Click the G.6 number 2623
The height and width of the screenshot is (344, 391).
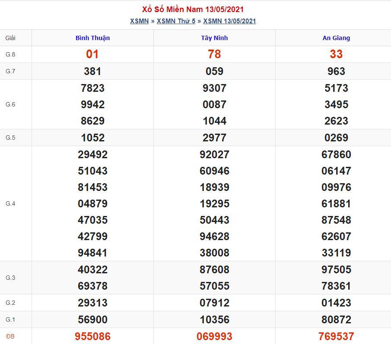[x=336, y=121]
